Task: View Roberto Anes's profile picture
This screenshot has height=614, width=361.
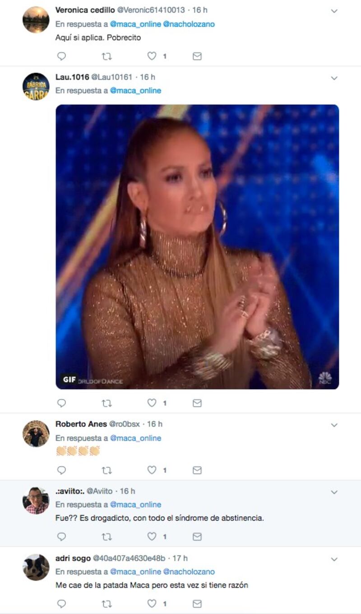Action: [x=36, y=434]
